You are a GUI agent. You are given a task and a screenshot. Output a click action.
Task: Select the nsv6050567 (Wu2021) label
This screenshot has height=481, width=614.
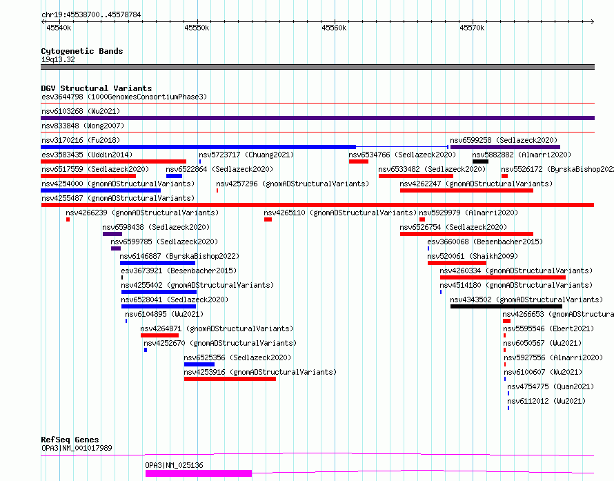pyautogui.click(x=542, y=343)
